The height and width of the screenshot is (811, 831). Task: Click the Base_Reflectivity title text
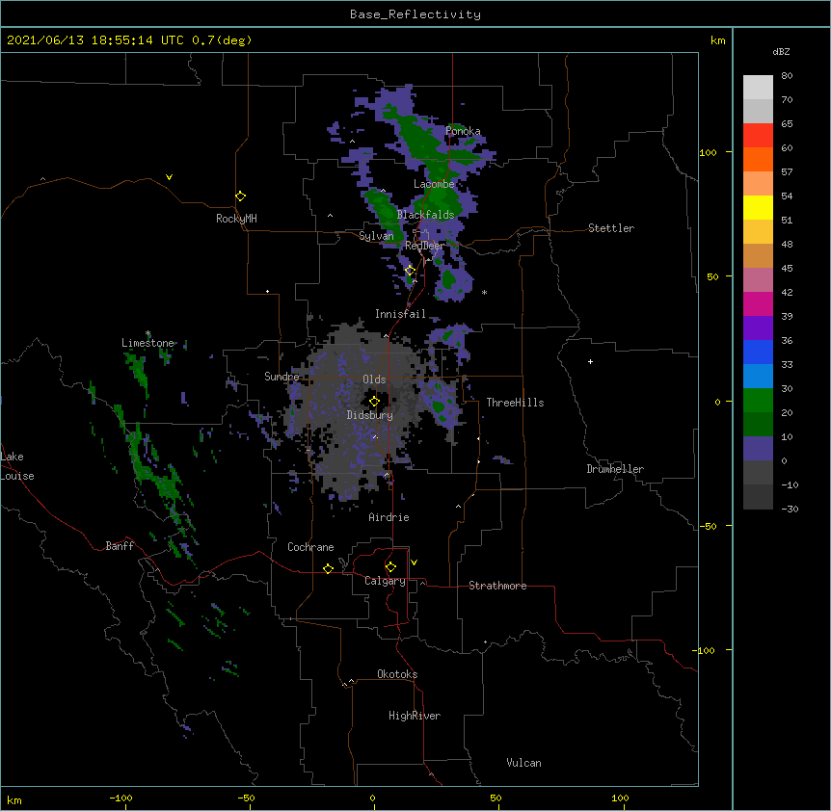[415, 14]
